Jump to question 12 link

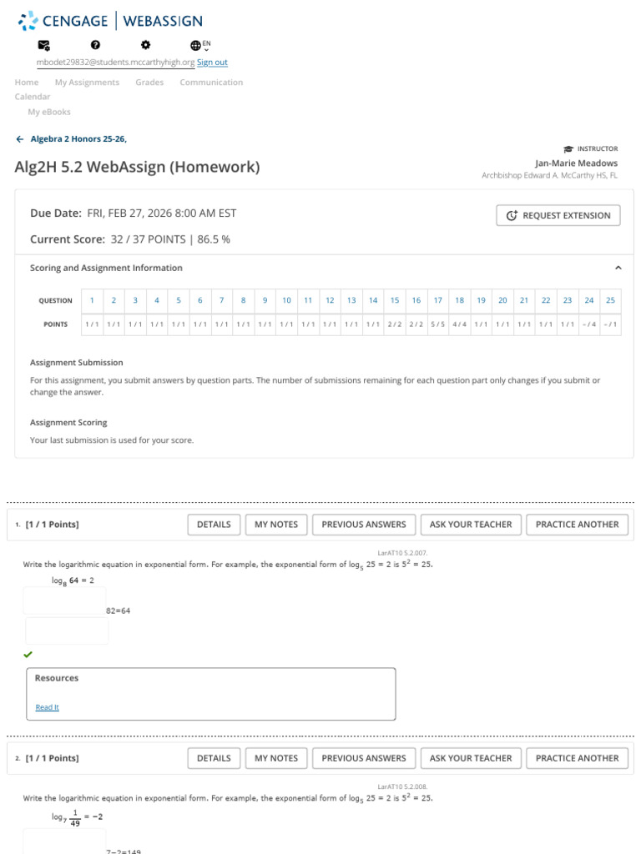[330, 300]
